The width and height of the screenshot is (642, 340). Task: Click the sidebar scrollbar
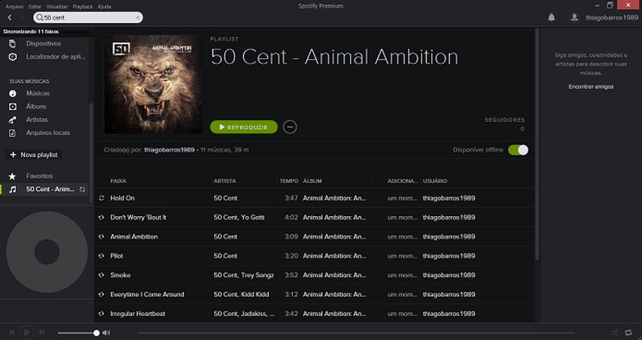(91, 153)
